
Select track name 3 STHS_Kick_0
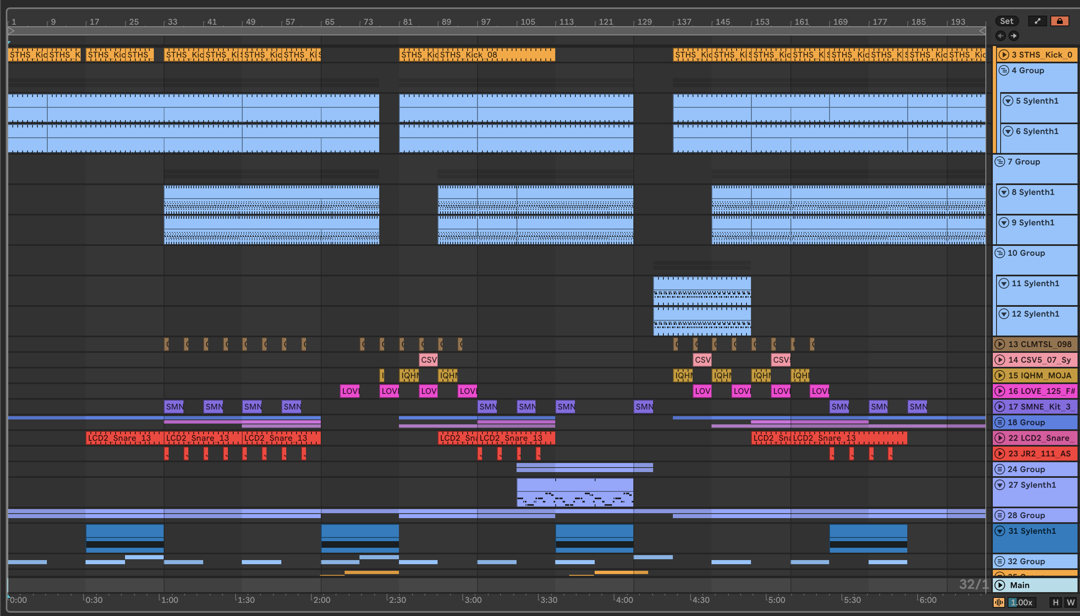coord(1041,55)
